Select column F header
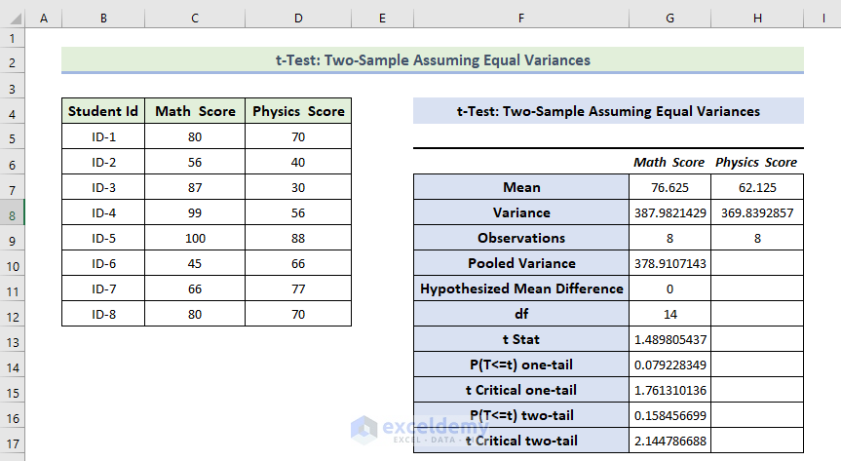Viewport: 841px width, 461px height. 520,17
